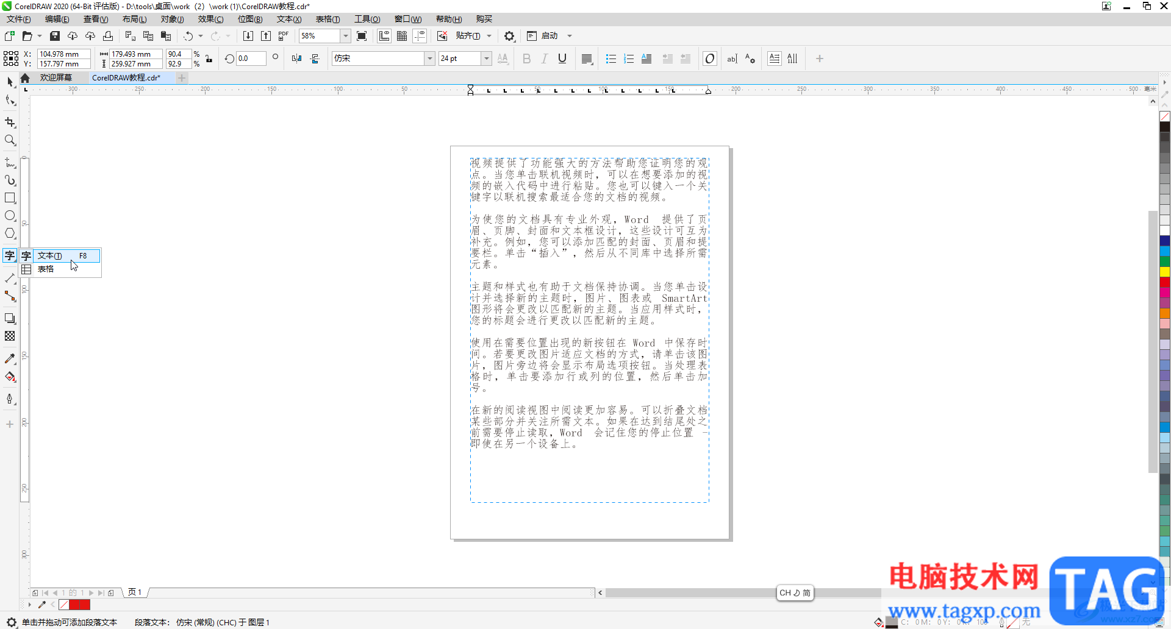Select the Parallel Dimension tool
This screenshot has width=1171, height=629.
coord(10,278)
